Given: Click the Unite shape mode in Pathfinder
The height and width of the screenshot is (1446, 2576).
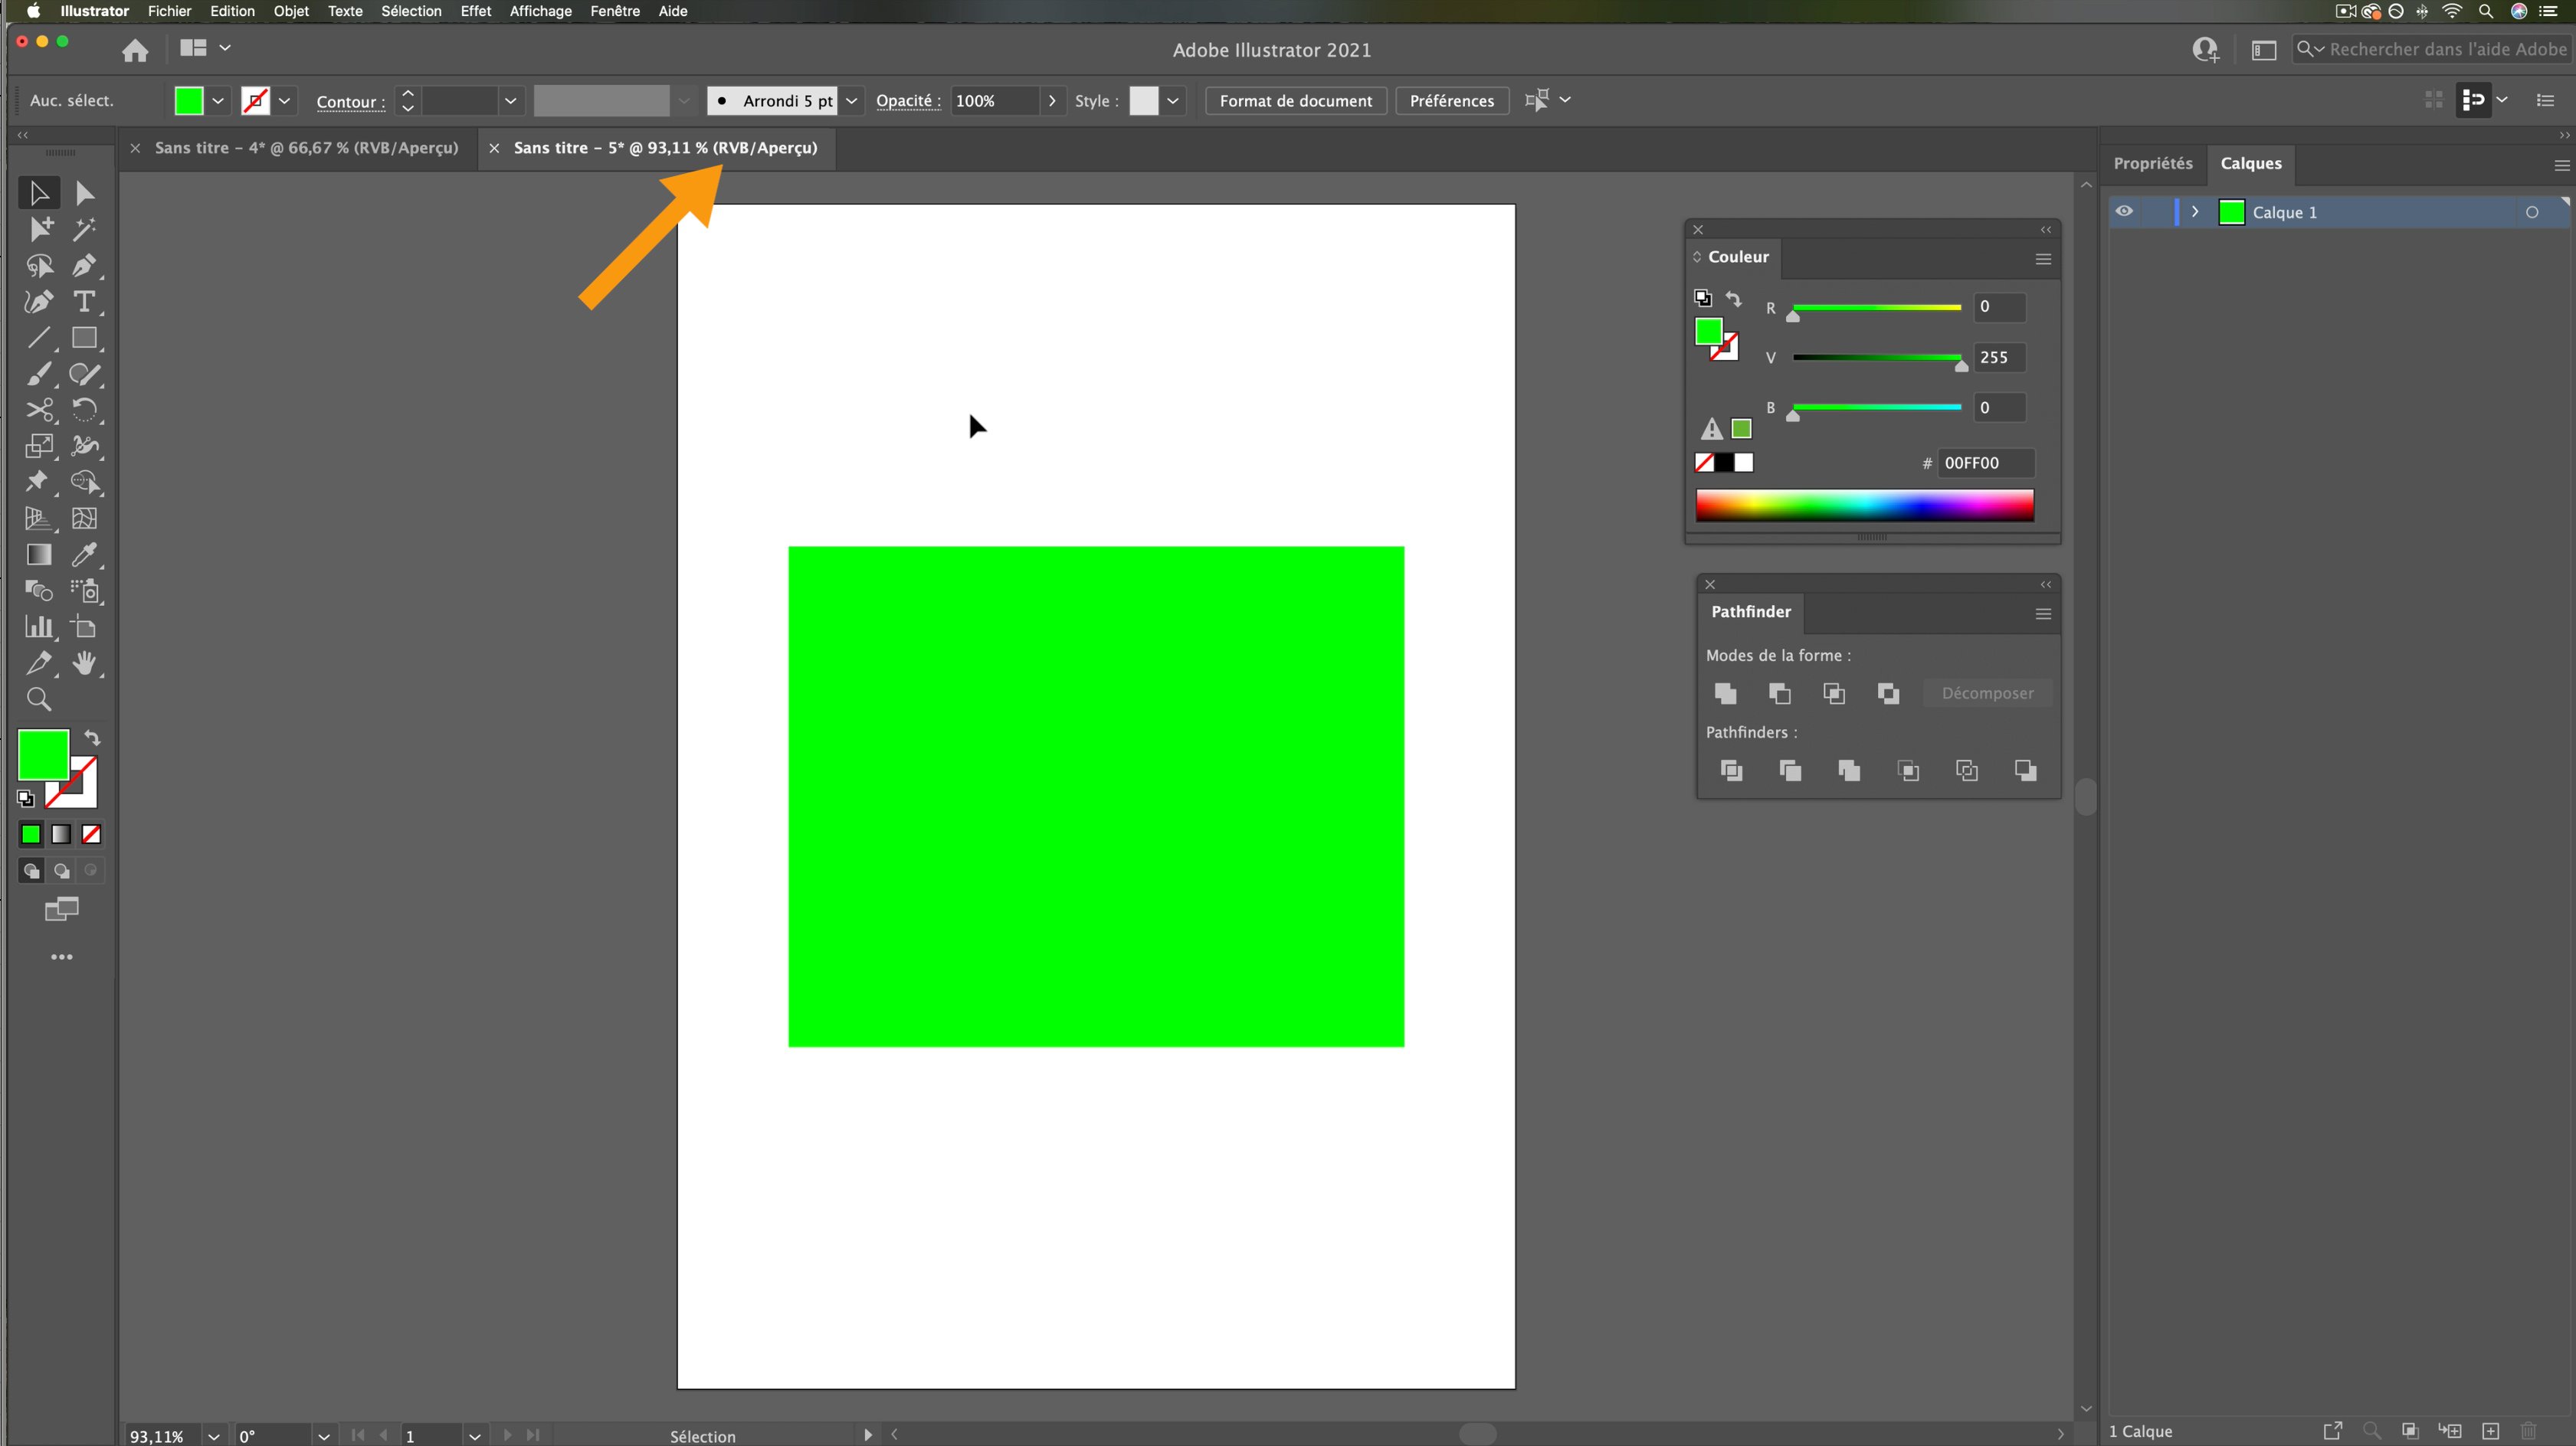Looking at the screenshot, I should coord(1725,694).
